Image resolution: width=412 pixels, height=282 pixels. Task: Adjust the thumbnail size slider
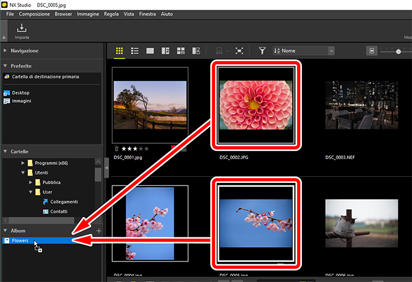pyautogui.click(x=399, y=51)
